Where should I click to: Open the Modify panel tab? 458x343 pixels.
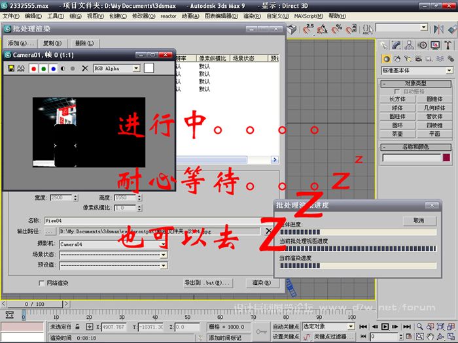(396, 45)
